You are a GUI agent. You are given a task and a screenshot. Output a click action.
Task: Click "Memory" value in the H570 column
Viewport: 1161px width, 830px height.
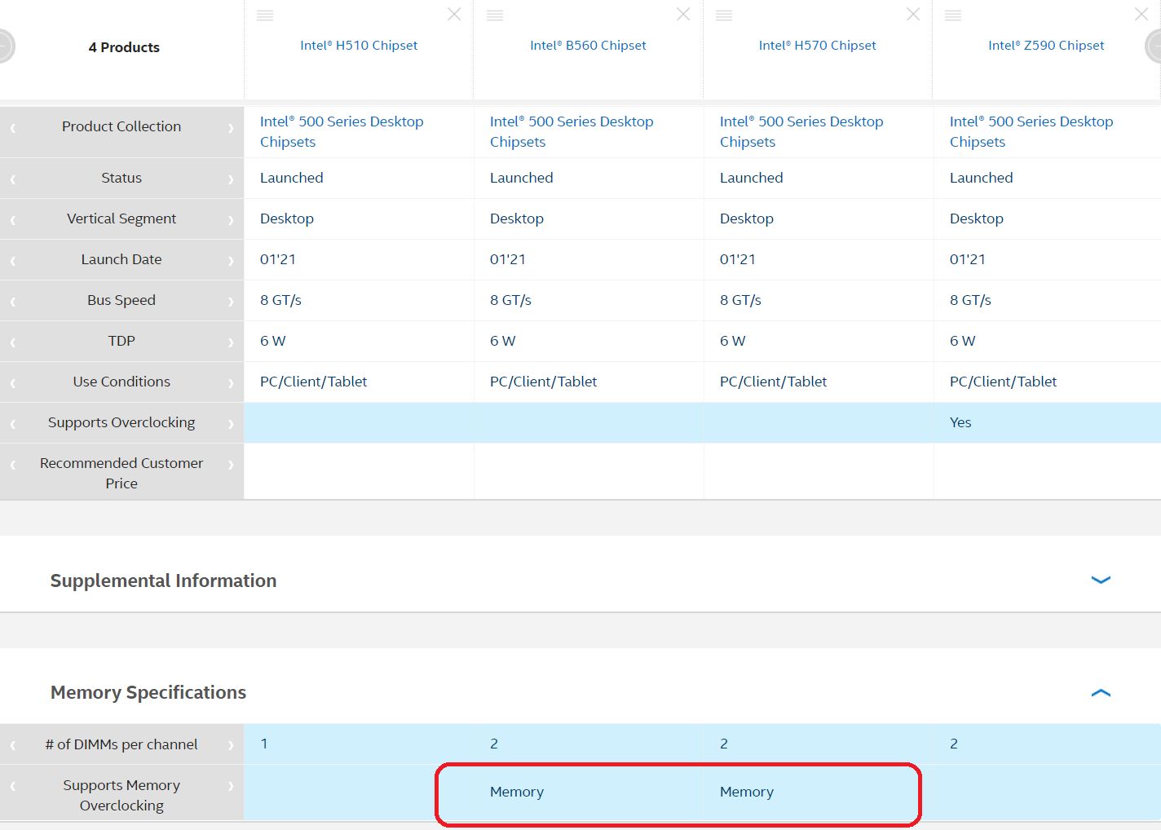(x=747, y=792)
